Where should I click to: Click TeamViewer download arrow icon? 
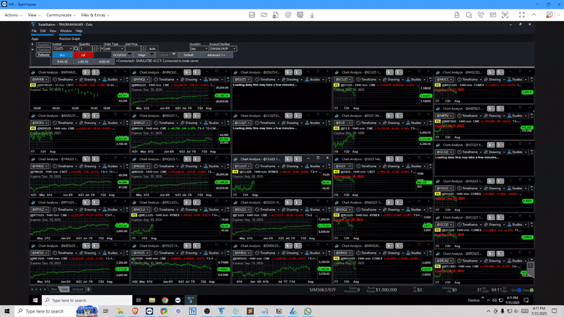point(312,15)
